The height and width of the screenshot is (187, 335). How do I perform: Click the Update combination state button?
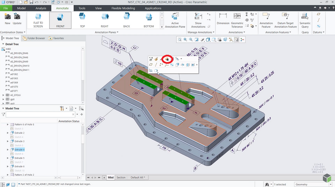point(17,19)
